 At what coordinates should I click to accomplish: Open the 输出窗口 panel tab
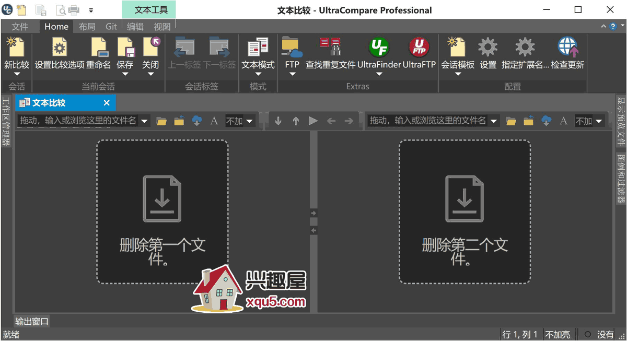pos(32,321)
